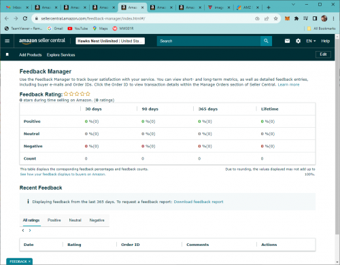Open the All Bookmarks folder

pyautogui.click(x=321, y=29)
